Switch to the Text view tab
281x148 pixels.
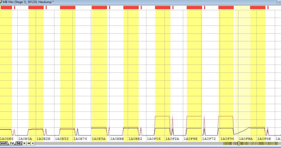coord(4,144)
